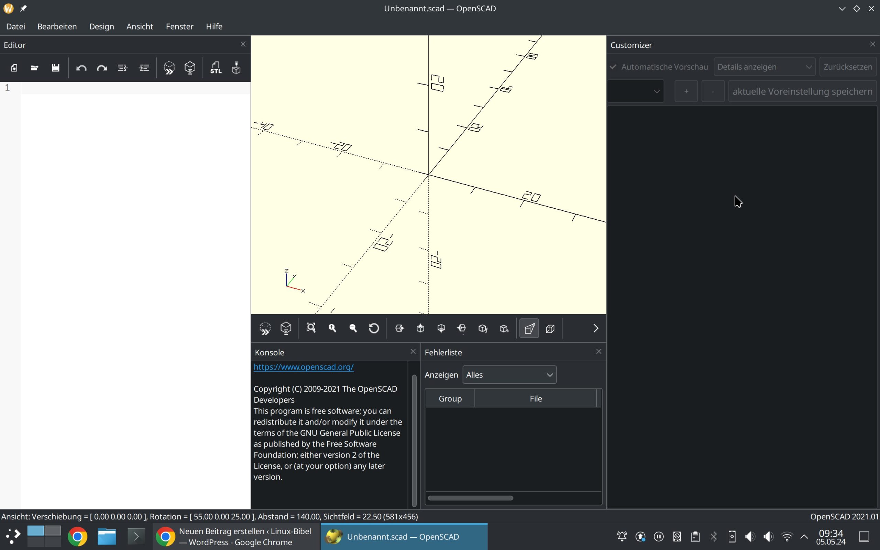Save the file with the floppy disk icon
The height and width of the screenshot is (550, 880).
click(55, 68)
